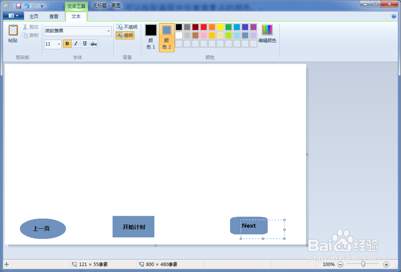Click the zoom slider thumb
The width and height of the screenshot is (401, 272).
[x=363, y=264]
